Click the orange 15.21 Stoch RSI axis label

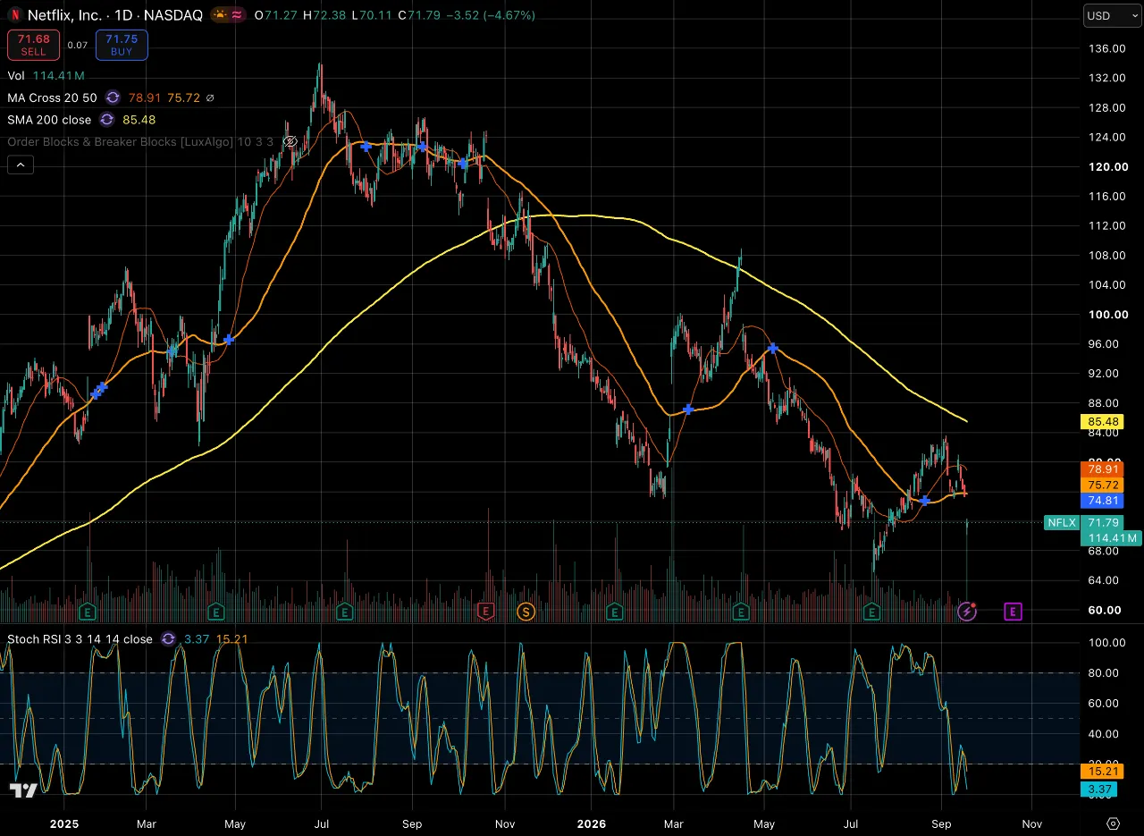1104,771
